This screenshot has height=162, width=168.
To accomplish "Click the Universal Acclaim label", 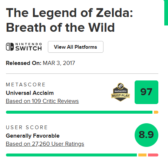I will click(x=30, y=93).
